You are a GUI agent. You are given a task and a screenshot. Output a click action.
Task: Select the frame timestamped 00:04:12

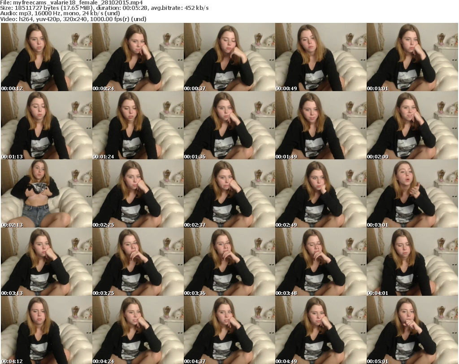47,330
